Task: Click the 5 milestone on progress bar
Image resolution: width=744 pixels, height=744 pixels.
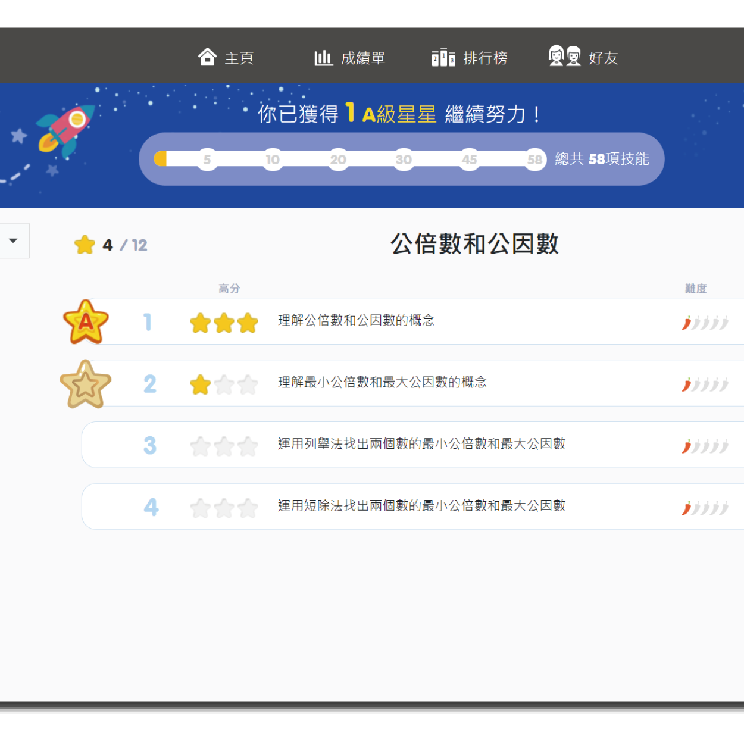Action: (207, 160)
